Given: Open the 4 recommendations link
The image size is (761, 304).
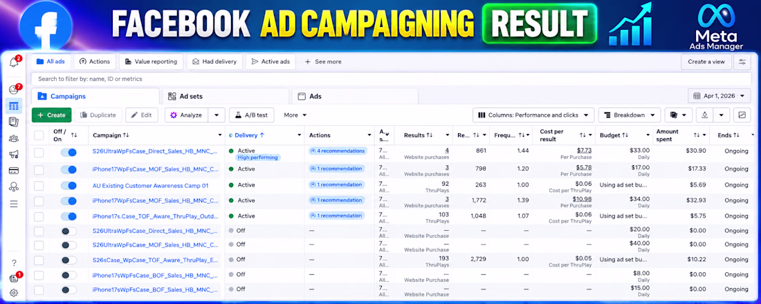Looking at the screenshot, I should pyautogui.click(x=338, y=151).
